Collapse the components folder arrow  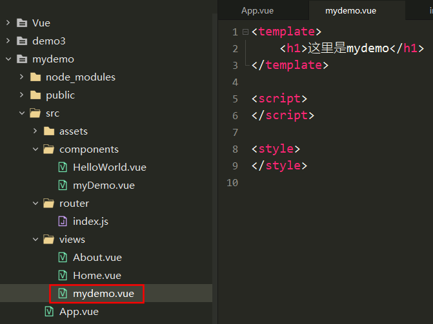click(35, 149)
